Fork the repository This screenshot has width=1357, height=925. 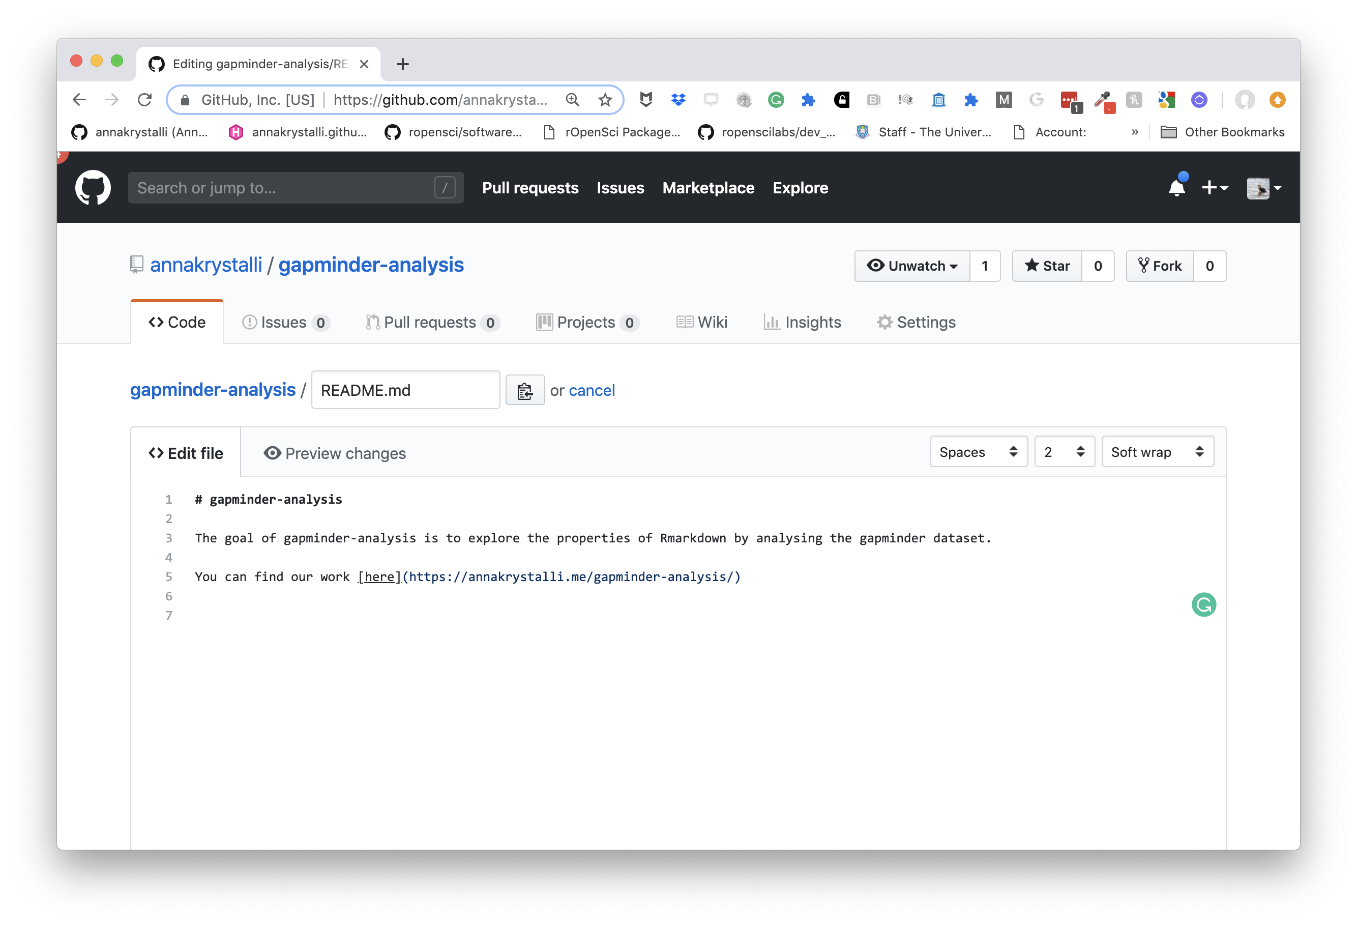point(1160,266)
